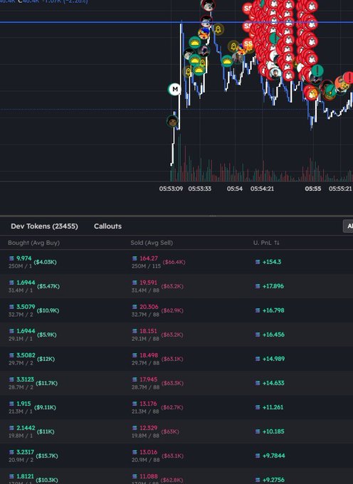Open the Dev Tokens (23455) tab

click(x=44, y=226)
